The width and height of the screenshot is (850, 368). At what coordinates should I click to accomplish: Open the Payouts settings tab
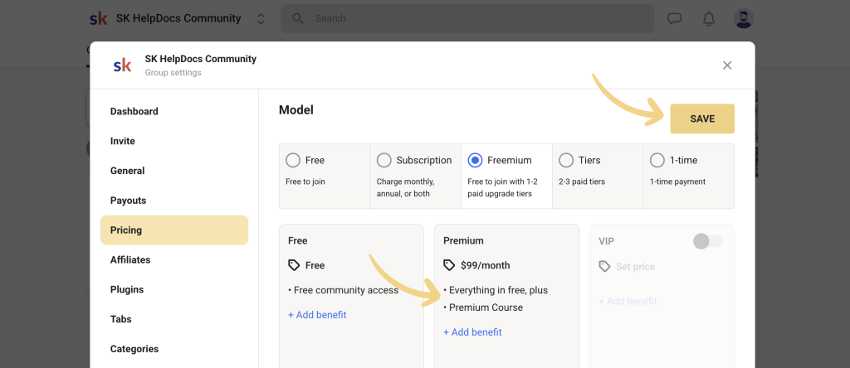pos(128,201)
